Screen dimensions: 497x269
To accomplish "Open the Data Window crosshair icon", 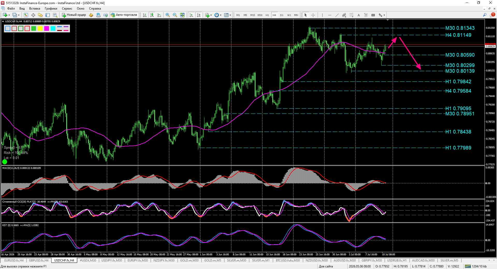I will point(33,15).
